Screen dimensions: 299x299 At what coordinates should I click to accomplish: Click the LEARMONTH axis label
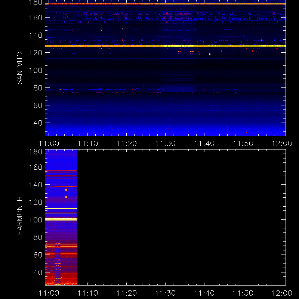coord(19,218)
